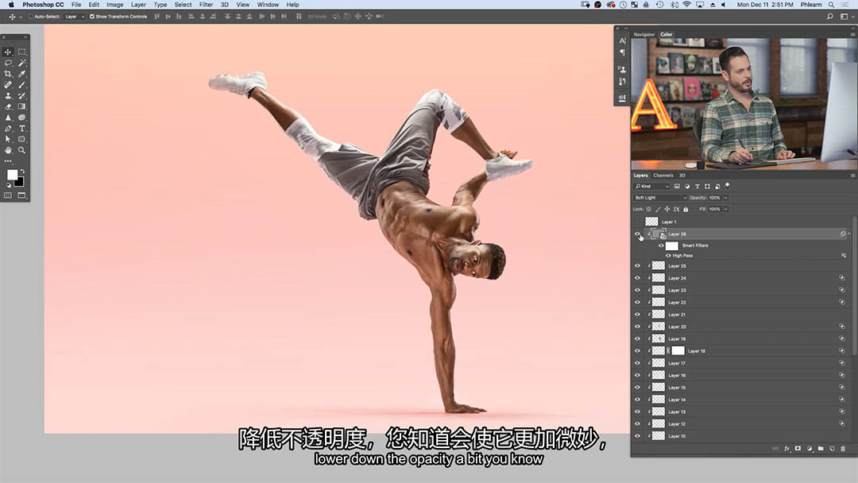858x483 pixels.
Task: Select the Path Selection tool
Action: point(8,140)
